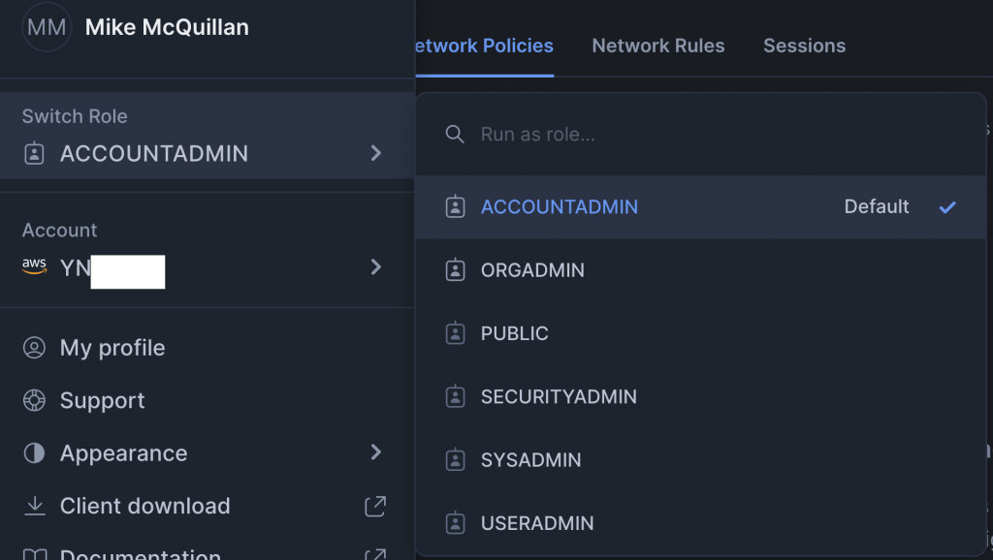Expand the Appearance submenu arrow

point(376,452)
